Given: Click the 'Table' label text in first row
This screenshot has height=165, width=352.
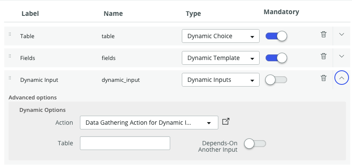Looking at the screenshot, I should [x=27, y=36].
